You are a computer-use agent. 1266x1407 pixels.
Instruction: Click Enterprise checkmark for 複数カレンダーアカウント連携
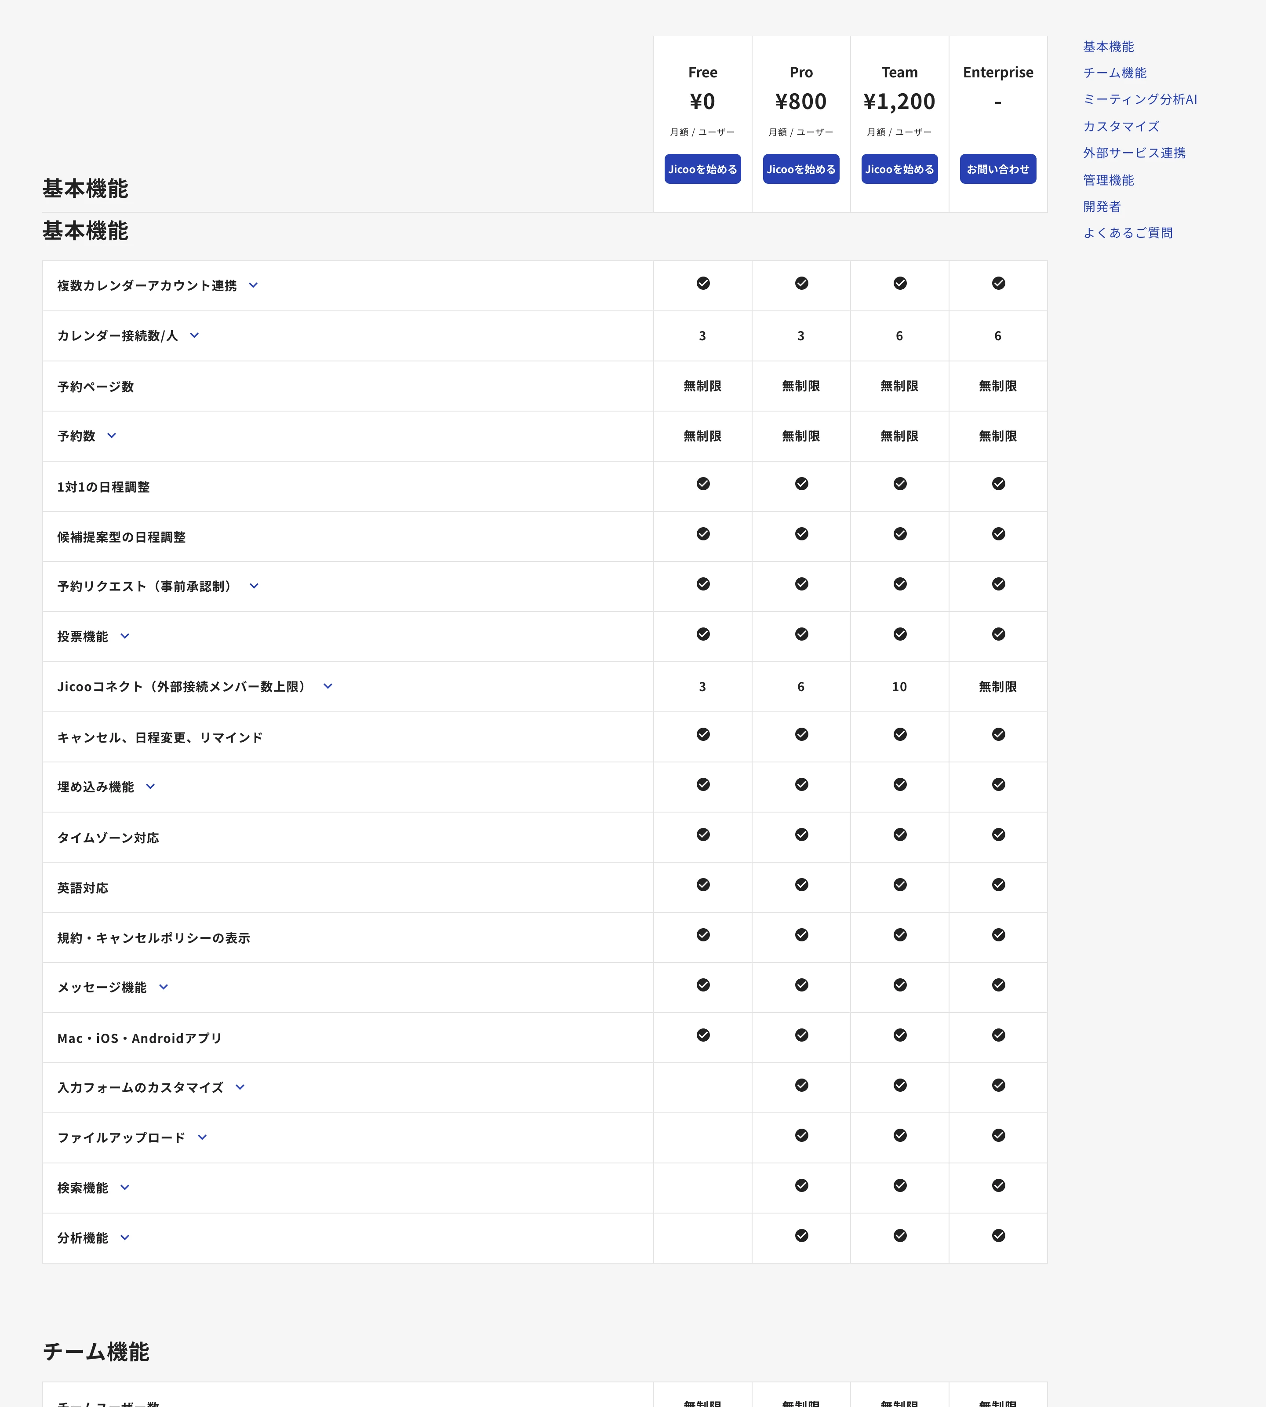click(x=998, y=283)
